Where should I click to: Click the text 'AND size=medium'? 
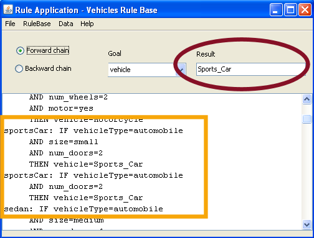67,220
